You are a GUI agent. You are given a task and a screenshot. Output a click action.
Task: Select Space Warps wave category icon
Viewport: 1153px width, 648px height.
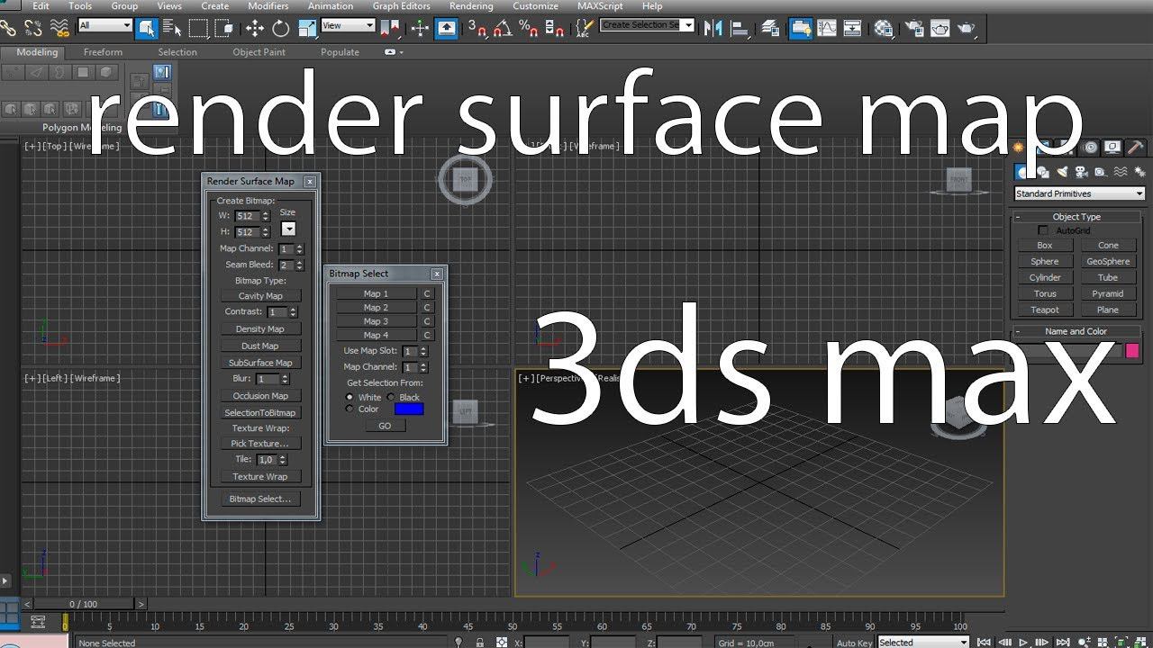pos(1121,172)
